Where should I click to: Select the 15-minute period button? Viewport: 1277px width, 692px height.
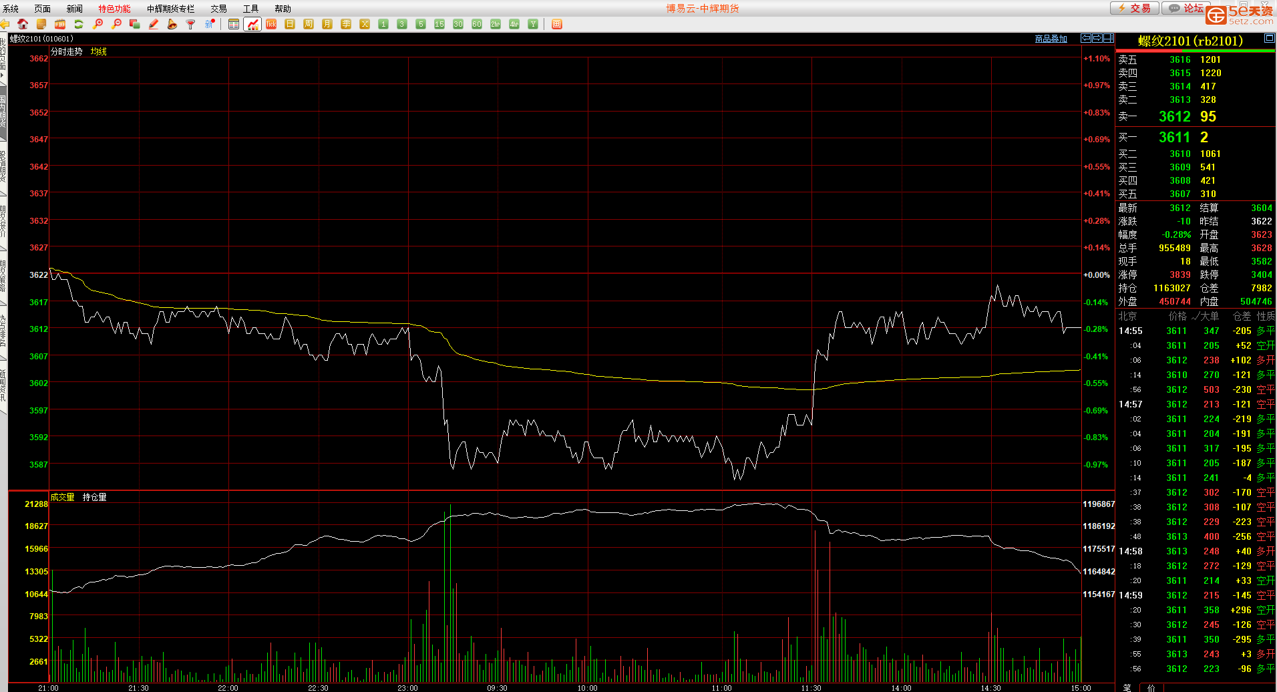439,24
